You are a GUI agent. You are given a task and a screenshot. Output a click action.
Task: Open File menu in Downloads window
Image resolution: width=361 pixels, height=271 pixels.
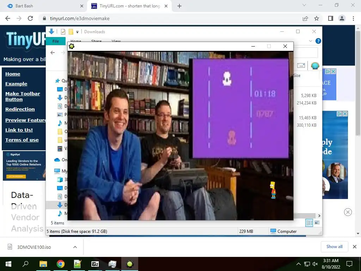pyautogui.click(x=56, y=41)
